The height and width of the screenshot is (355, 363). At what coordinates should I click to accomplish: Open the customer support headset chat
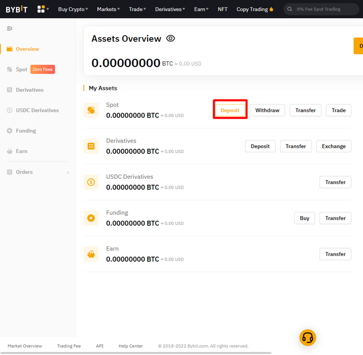point(308,338)
